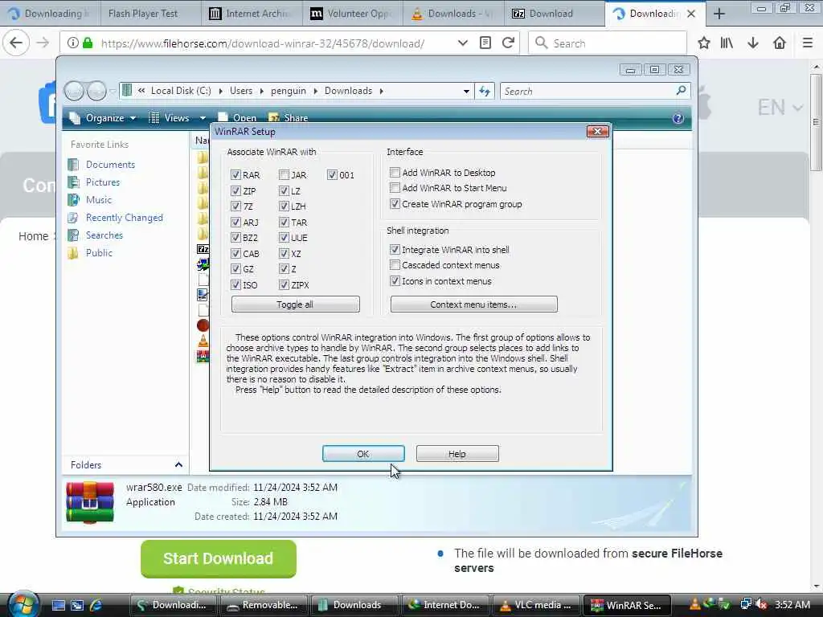
Task: Open Recently Changed in Favorite Links
Action: pyautogui.click(x=125, y=218)
